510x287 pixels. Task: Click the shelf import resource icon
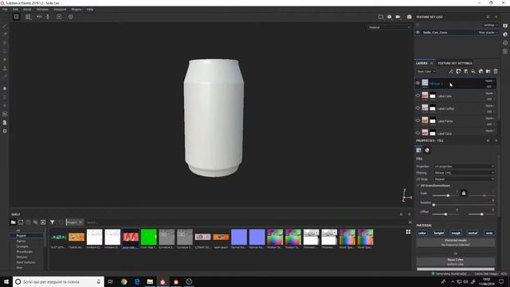coord(43,222)
